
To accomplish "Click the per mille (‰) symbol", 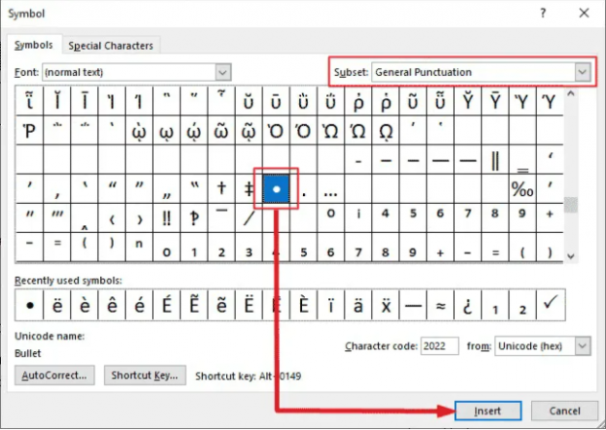I will coord(522,187).
